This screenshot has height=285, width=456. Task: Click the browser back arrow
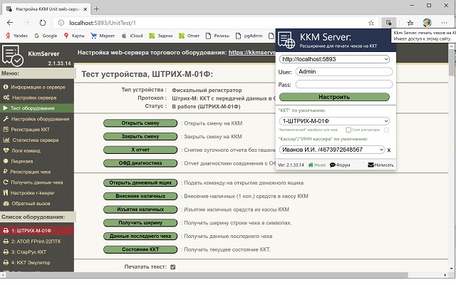(10, 23)
